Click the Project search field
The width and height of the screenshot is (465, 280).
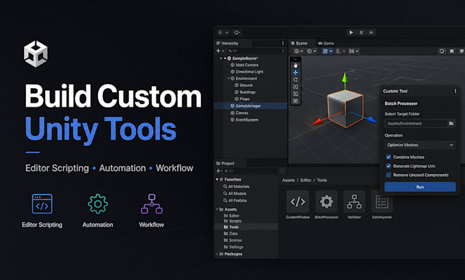point(250,171)
